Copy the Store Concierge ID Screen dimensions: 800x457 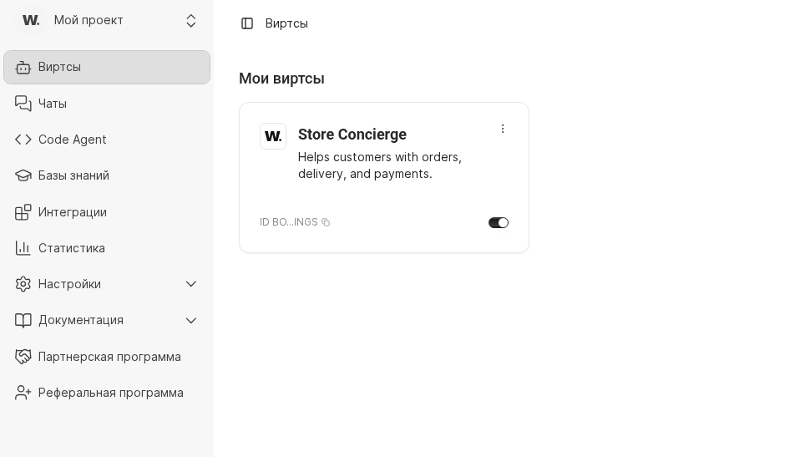click(x=326, y=222)
